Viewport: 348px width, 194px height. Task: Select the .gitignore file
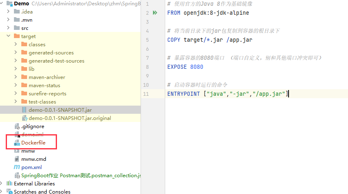click(33, 126)
